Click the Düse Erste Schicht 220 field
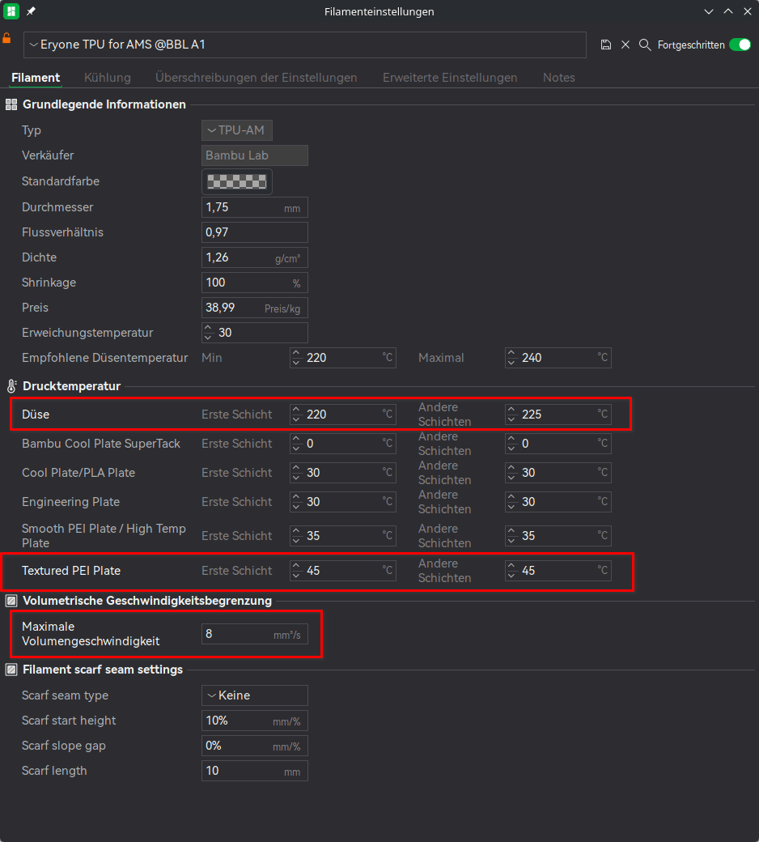 pyautogui.click(x=343, y=415)
